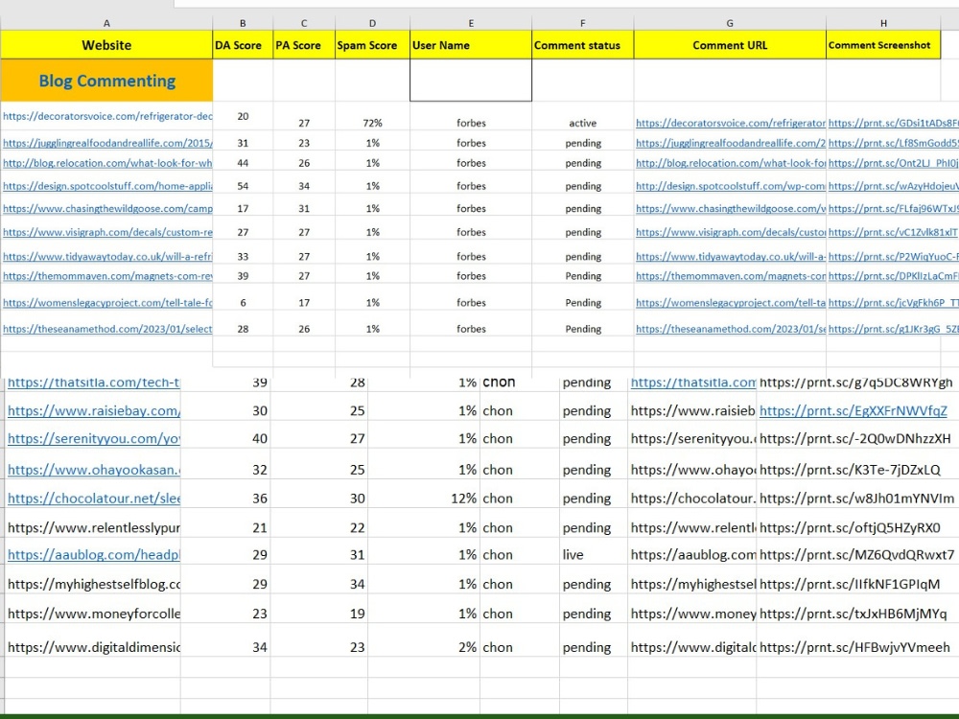Open the prnt.sc/wAzyHdojeu screenshot link
Screen dimensions: 959x719
click(894, 186)
